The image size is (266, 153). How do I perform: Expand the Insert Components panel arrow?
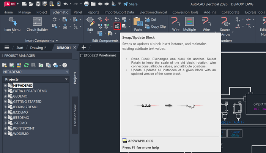57,41
